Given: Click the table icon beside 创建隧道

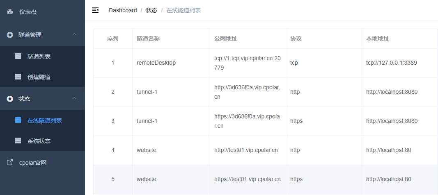Looking at the screenshot, I should coord(18,77).
